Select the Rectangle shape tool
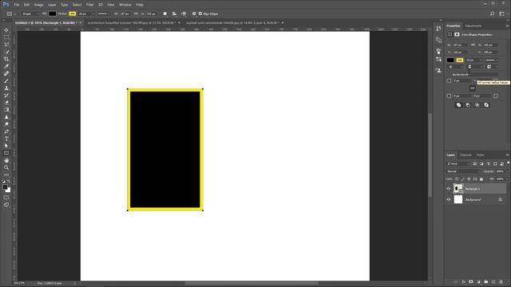511x287 pixels. tap(6, 153)
